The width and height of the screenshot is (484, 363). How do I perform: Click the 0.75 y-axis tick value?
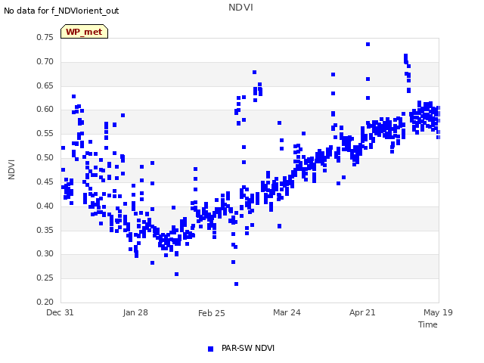coord(45,37)
